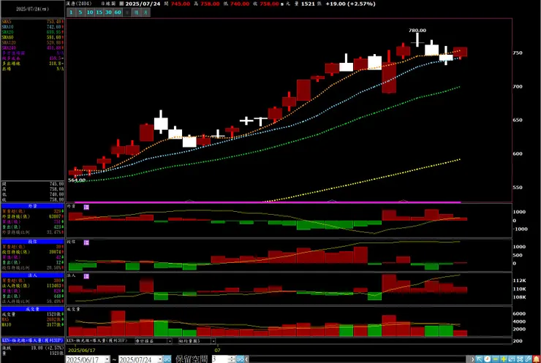The width and height of the screenshot is (541, 363).
Task: Click the GO button after reserve space field
Action: pyautogui.click(x=240, y=359)
